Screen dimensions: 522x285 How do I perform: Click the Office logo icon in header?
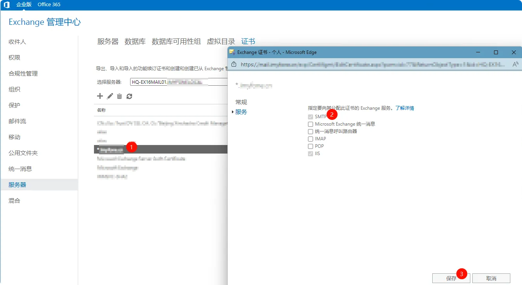click(7, 5)
